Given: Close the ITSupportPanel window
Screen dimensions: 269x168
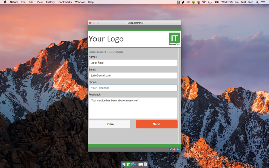Looking at the screenshot, I should (x=90, y=23).
